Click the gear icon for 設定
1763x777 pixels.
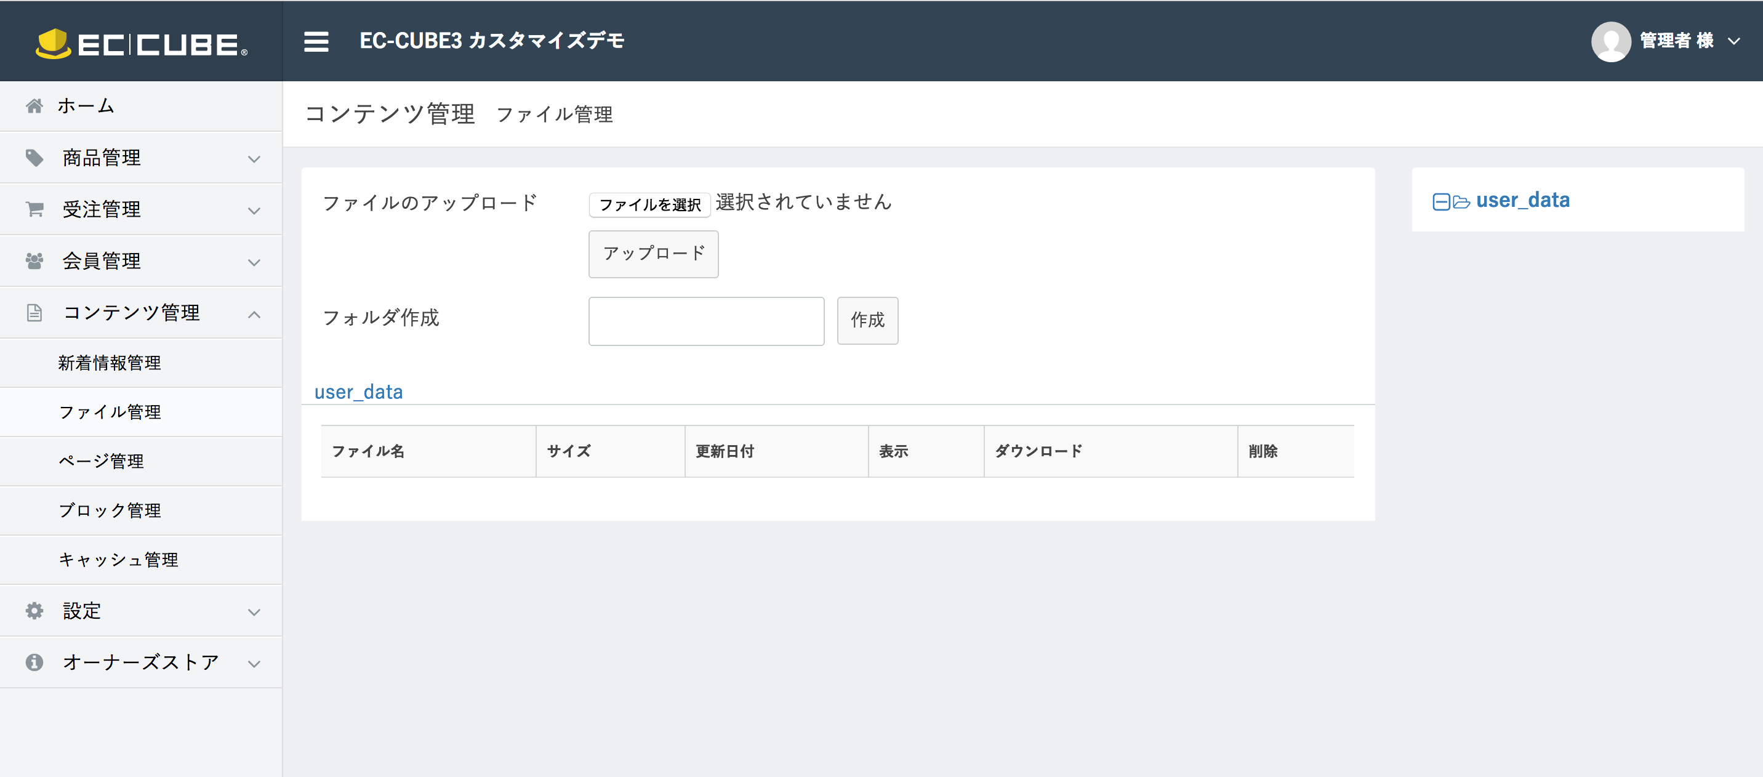point(34,611)
